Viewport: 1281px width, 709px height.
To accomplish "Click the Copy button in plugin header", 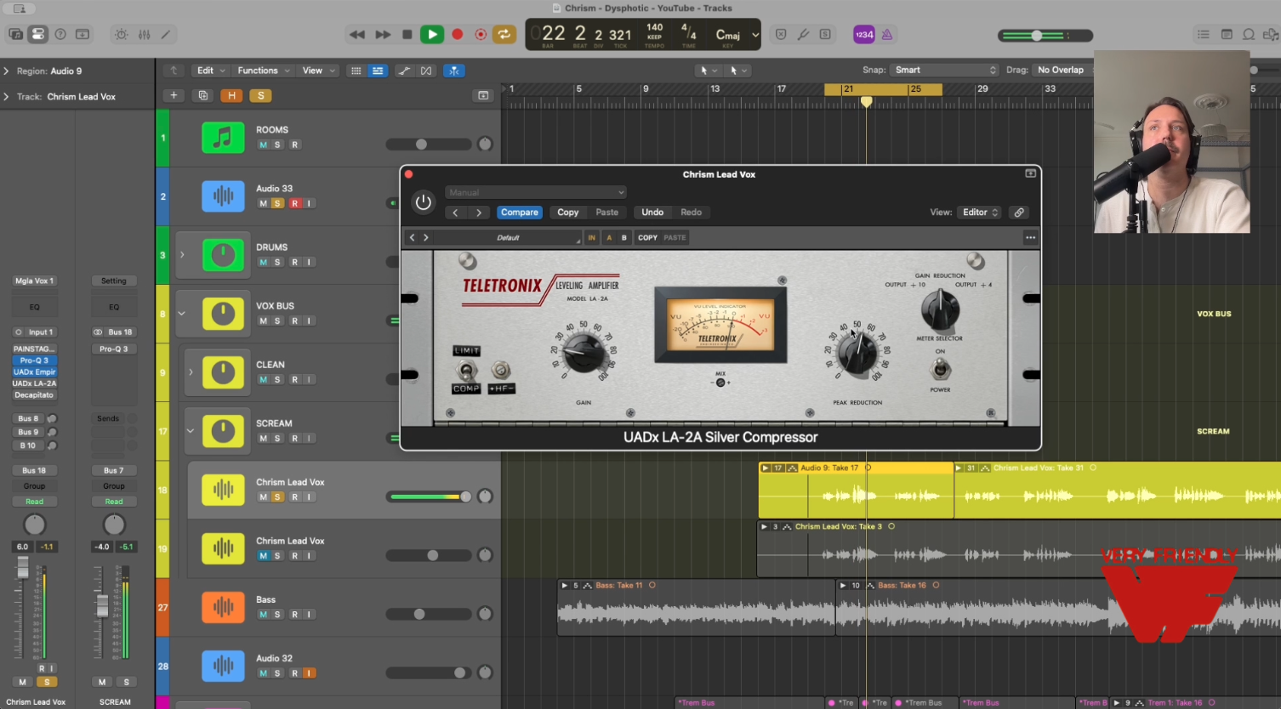I will (x=568, y=213).
